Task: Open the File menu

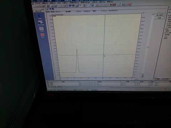Action: (x=37, y=3)
